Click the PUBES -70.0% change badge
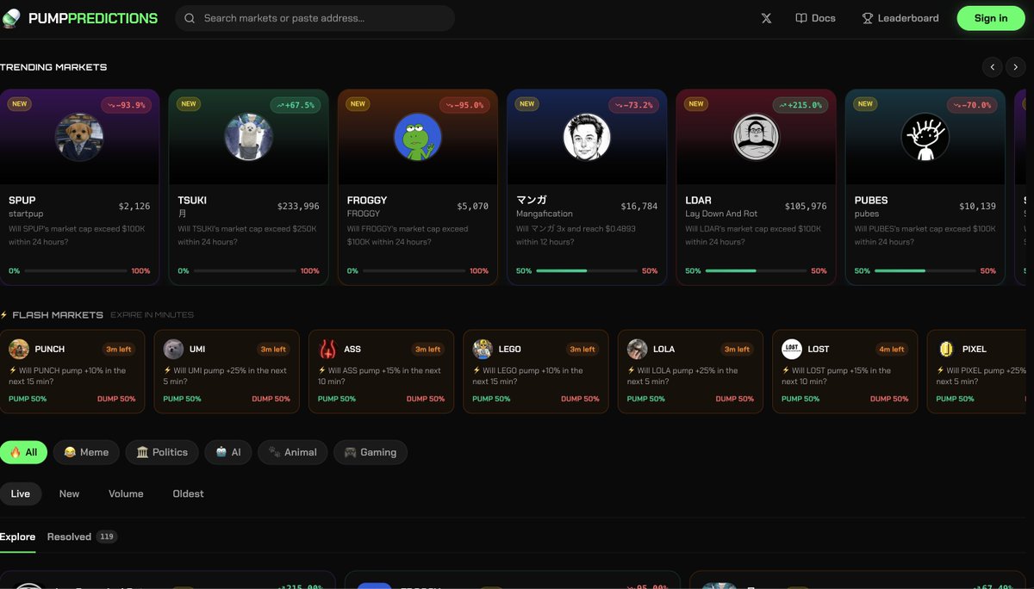 tap(971, 105)
